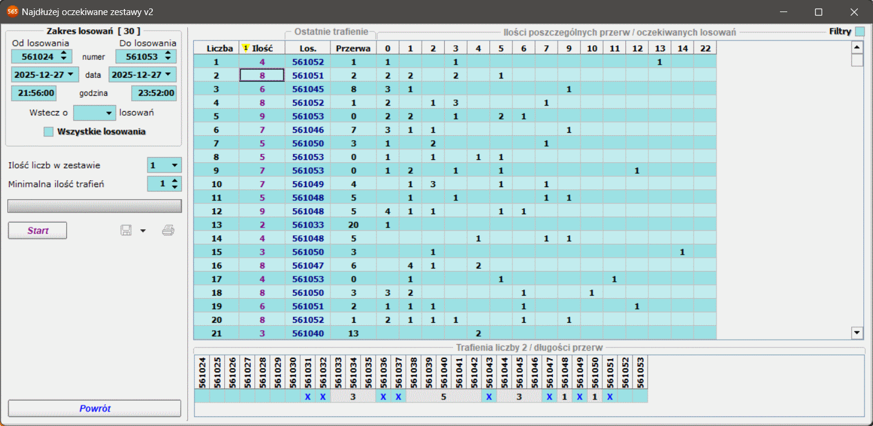Sort by the Przerwa column header

(353, 48)
